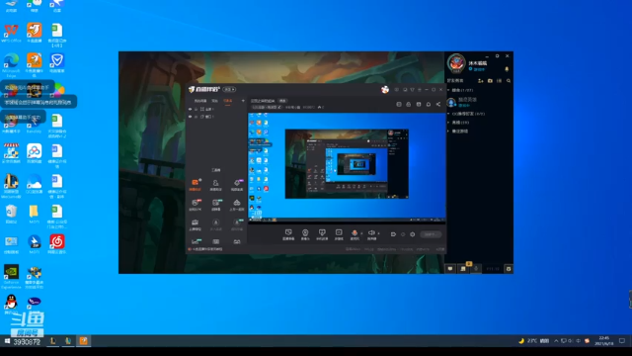Image resolution: width=632 pixels, height=356 pixels.
Task: Open the taskbar clock and date
Action: point(603,341)
